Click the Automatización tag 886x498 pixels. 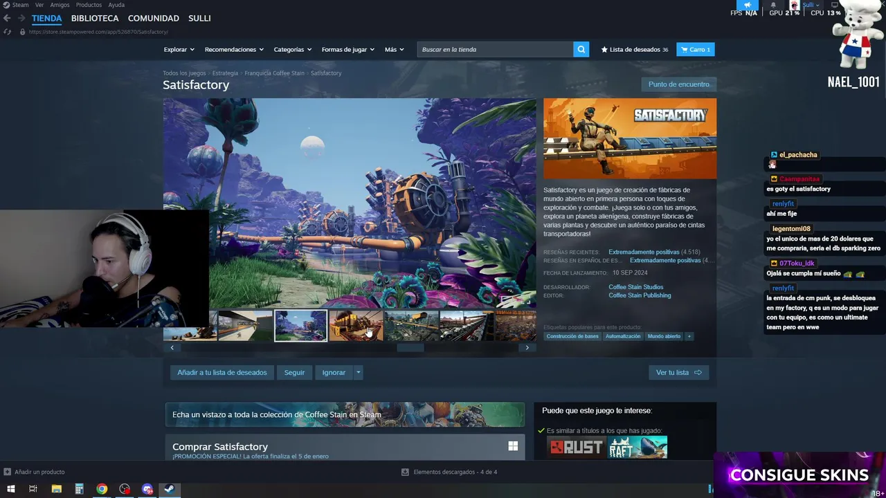click(x=623, y=336)
